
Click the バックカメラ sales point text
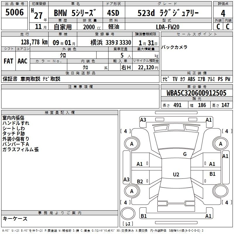pyautogui.click(x=174, y=47)
